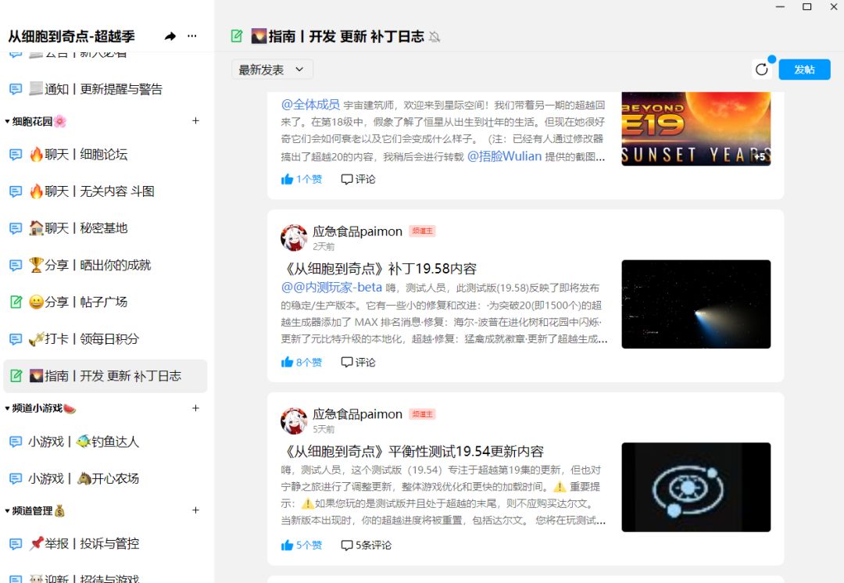Click the share arrow icon beside the guild name
The image size is (844, 583).
click(x=170, y=36)
